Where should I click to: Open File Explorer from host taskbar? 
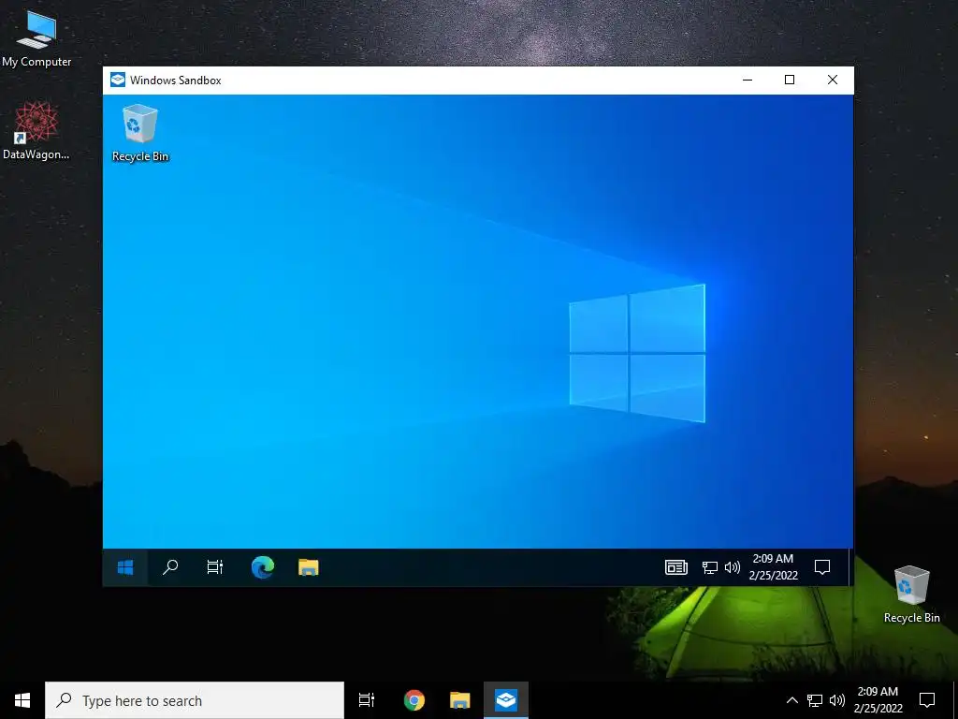coord(460,700)
